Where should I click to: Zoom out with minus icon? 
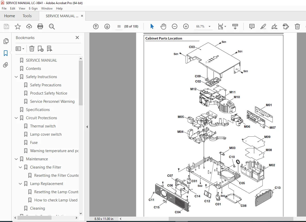click(175, 26)
